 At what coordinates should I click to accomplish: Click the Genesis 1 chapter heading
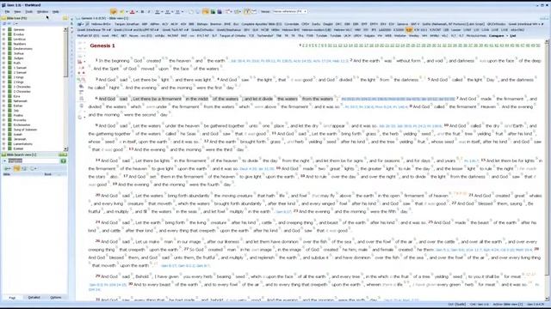[x=102, y=45]
